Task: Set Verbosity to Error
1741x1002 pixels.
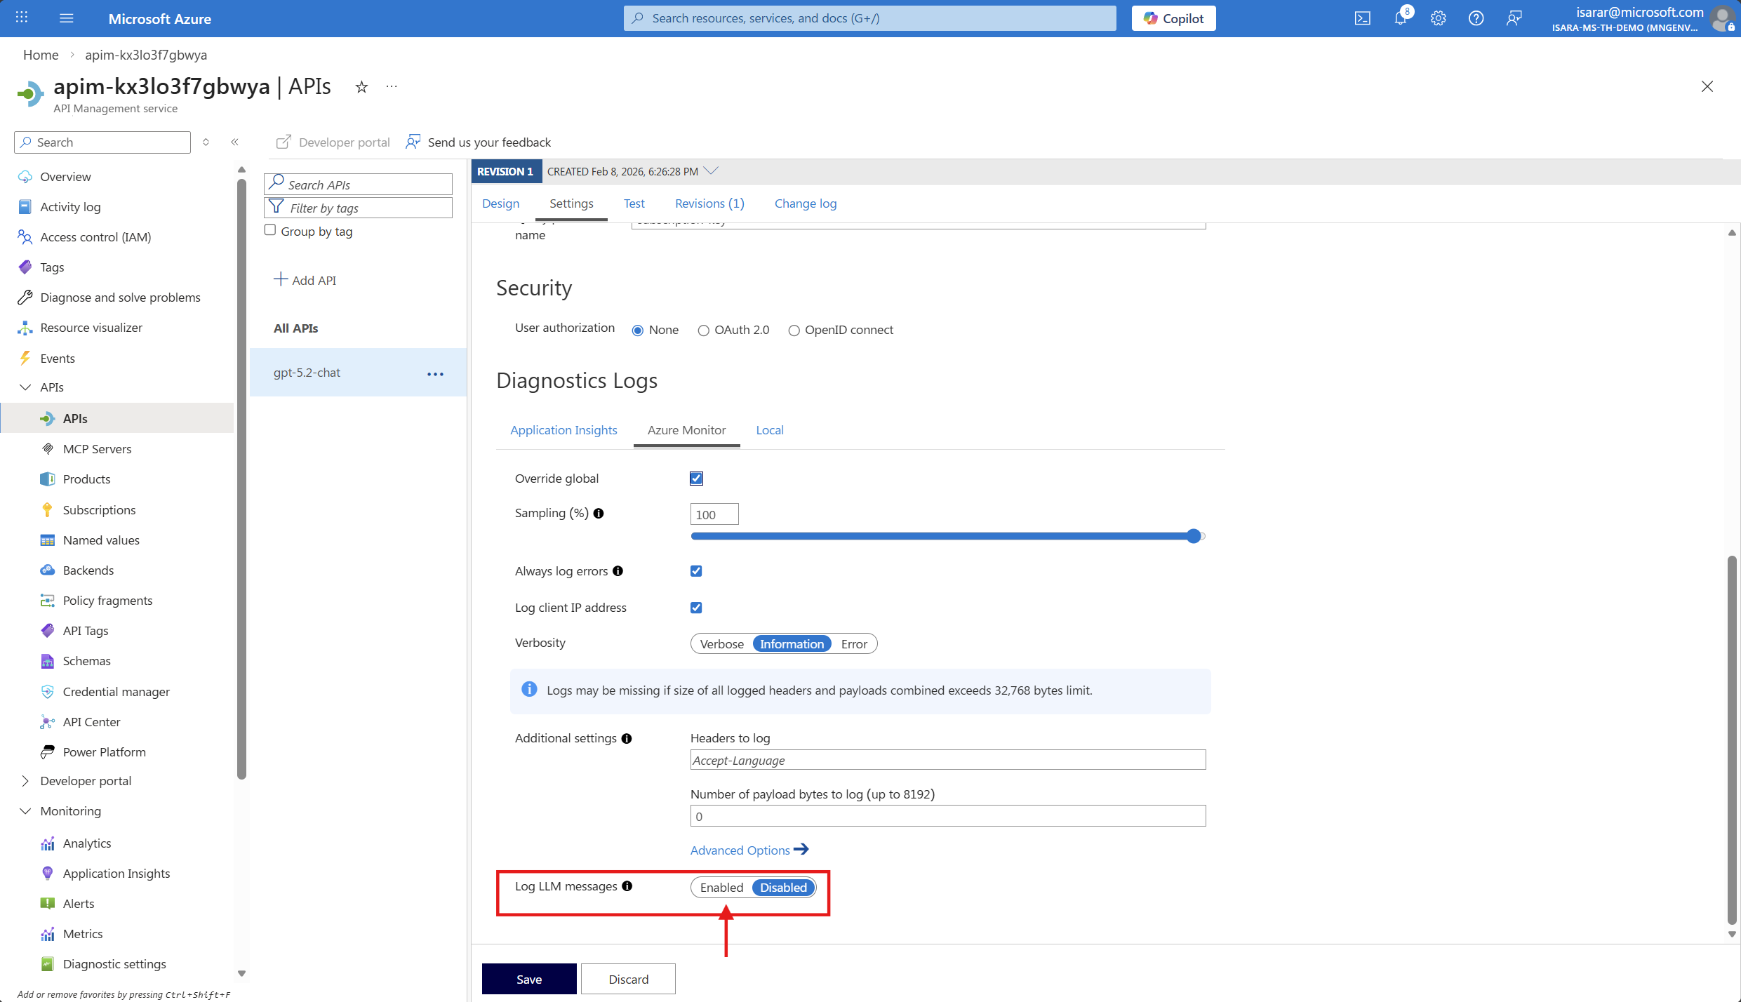Action: 854,644
